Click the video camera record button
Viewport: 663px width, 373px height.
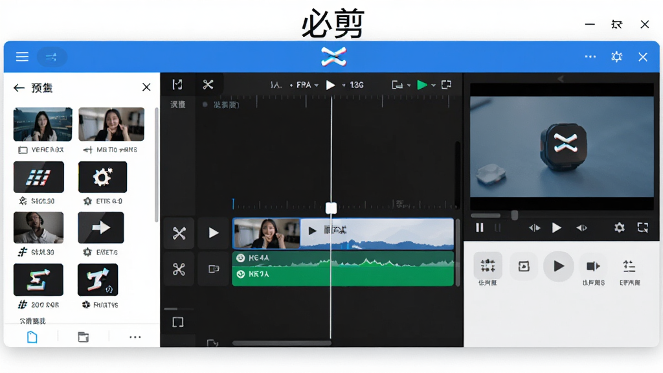point(593,266)
